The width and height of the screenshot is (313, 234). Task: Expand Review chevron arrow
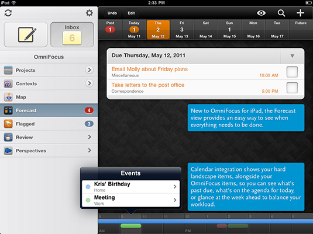90,137
